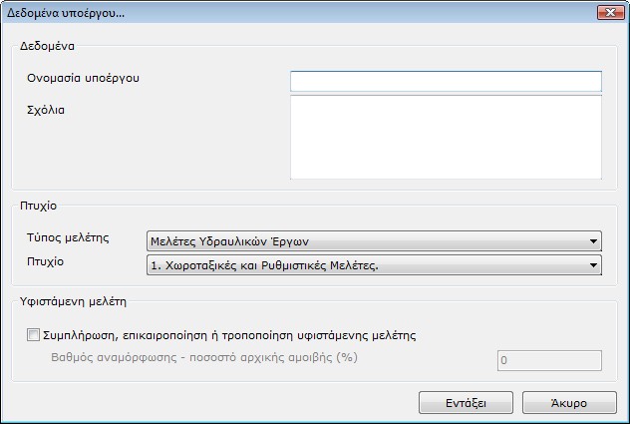This screenshot has height=424, width=630.
Task: Click the Δεδομένα group header
Action: click(x=45, y=45)
